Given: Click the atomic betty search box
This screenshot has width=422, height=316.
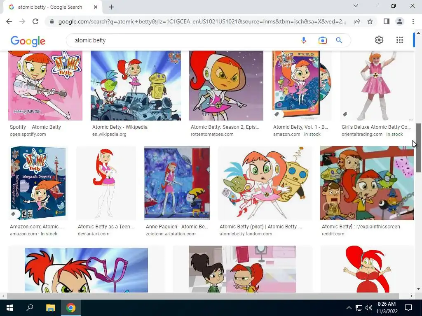Looking at the screenshot, I should tap(183, 40).
